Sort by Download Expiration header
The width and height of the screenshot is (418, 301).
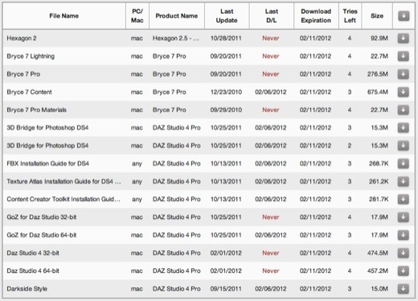(316, 16)
